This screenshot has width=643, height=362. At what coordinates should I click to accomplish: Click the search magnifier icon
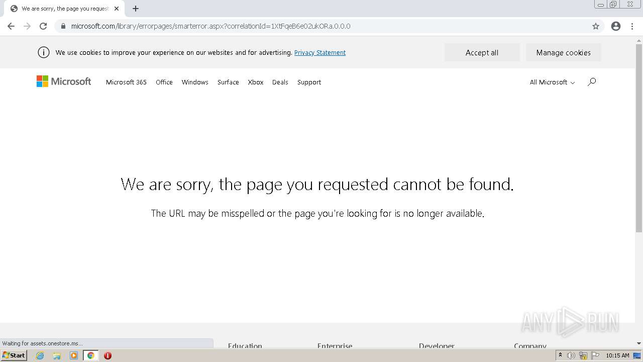click(592, 81)
